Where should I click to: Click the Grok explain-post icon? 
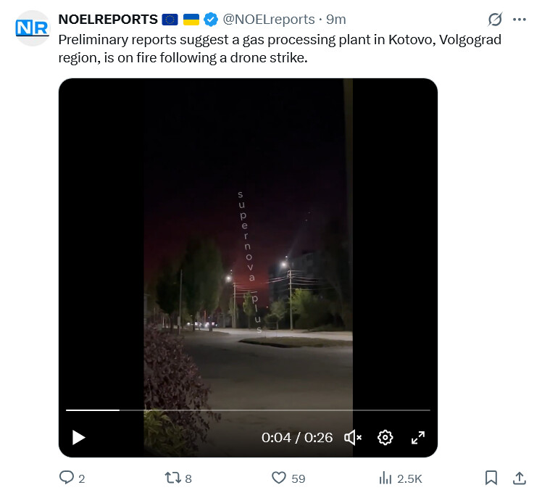pyautogui.click(x=496, y=20)
